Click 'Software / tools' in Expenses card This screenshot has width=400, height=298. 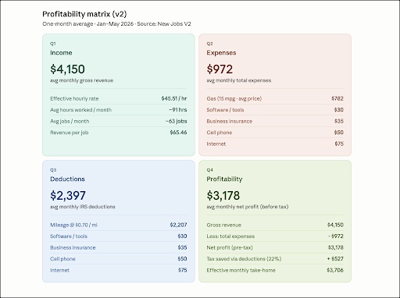point(225,110)
